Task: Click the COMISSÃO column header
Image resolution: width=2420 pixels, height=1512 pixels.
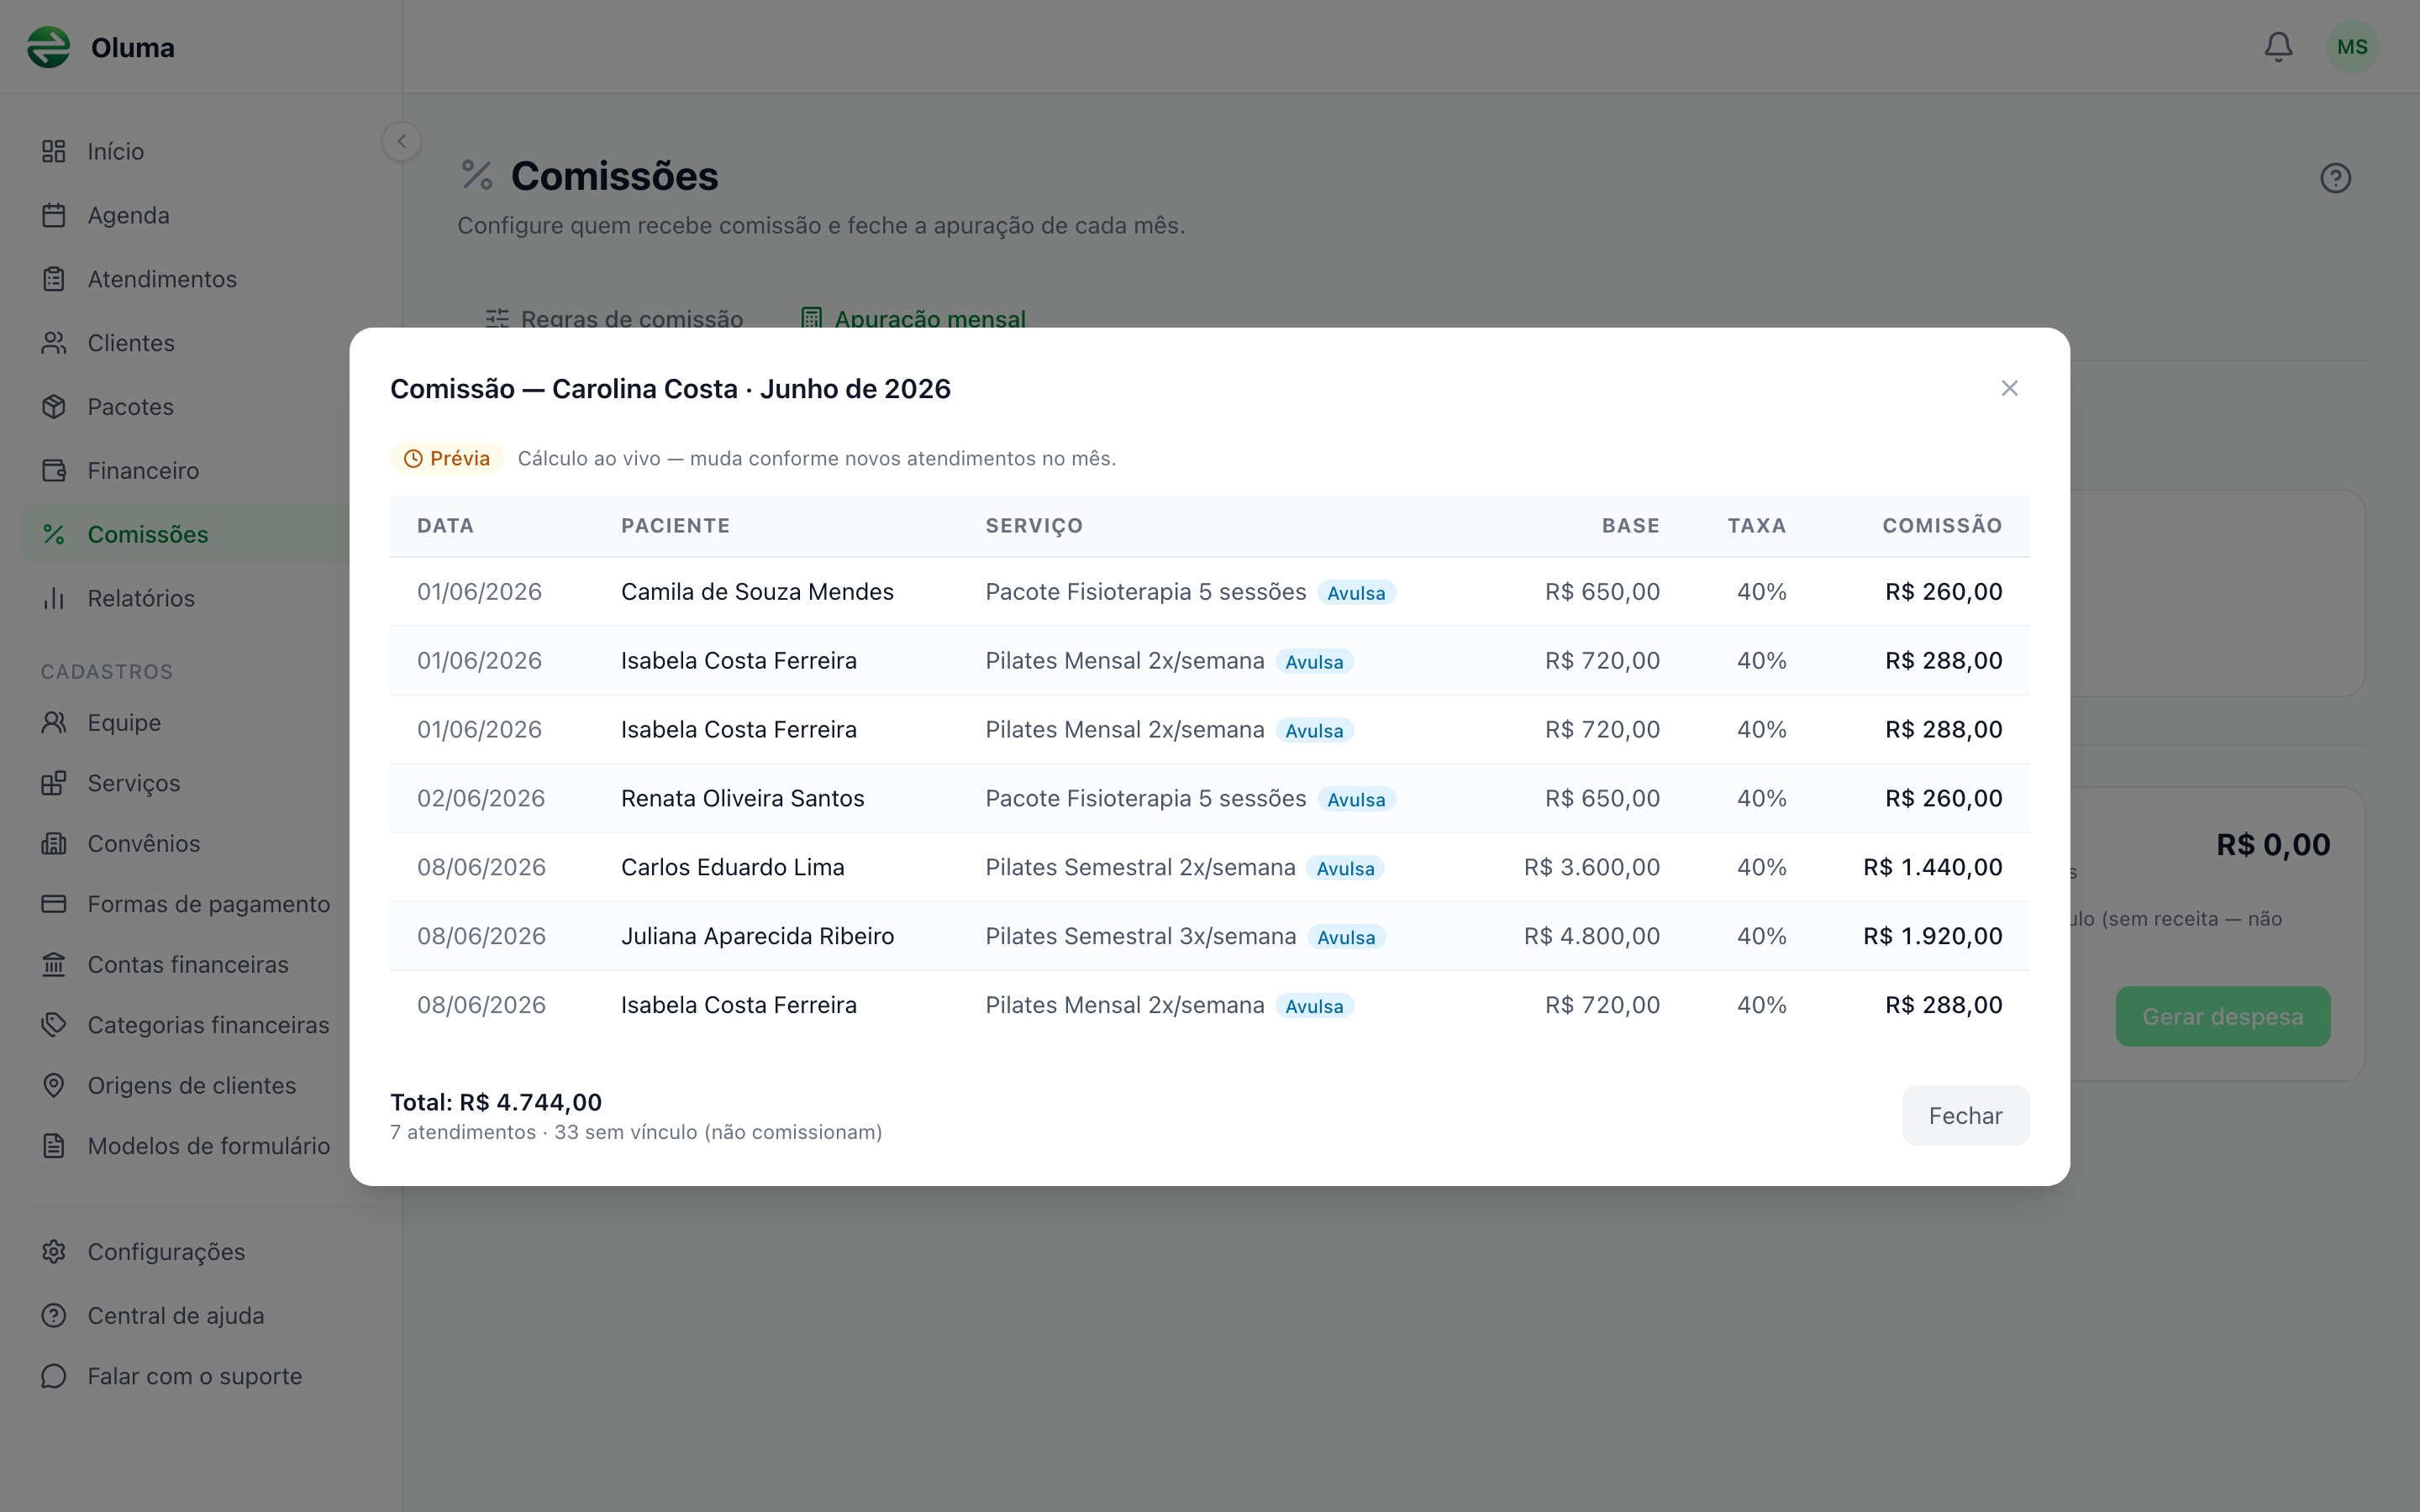Action: pyautogui.click(x=1942, y=526)
